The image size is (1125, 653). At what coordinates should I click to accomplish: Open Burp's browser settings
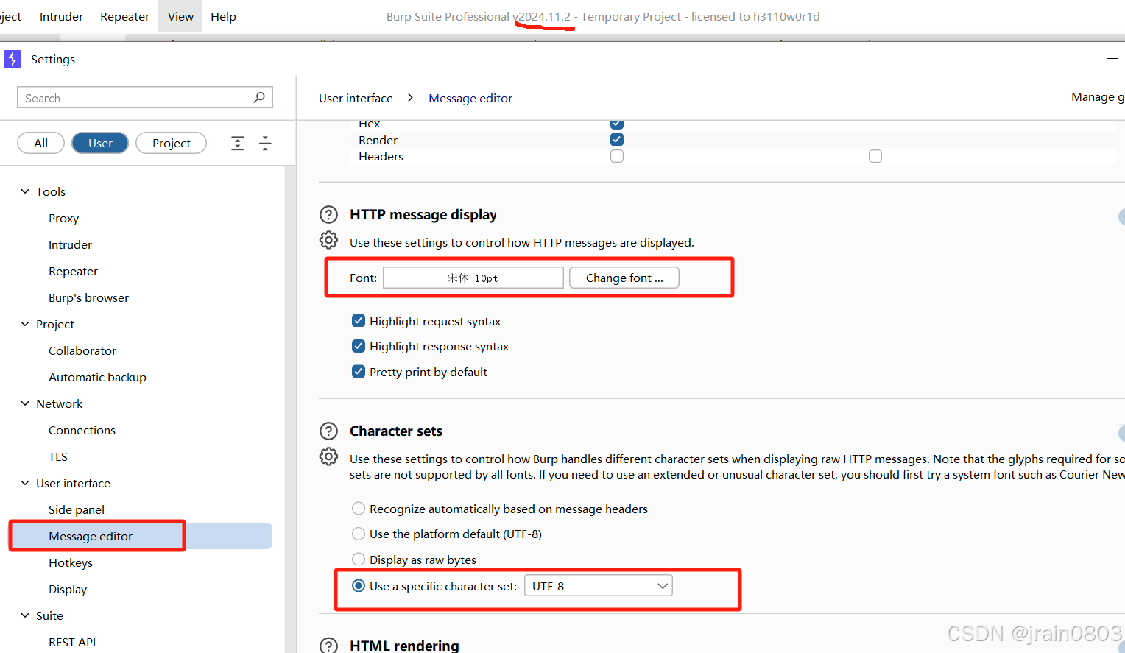coord(88,297)
